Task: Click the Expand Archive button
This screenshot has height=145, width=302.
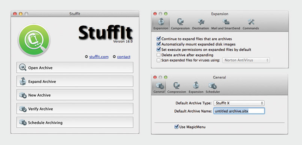Action: pos(75,81)
